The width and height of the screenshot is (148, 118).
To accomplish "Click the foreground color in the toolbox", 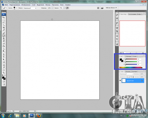I will point(3,78).
